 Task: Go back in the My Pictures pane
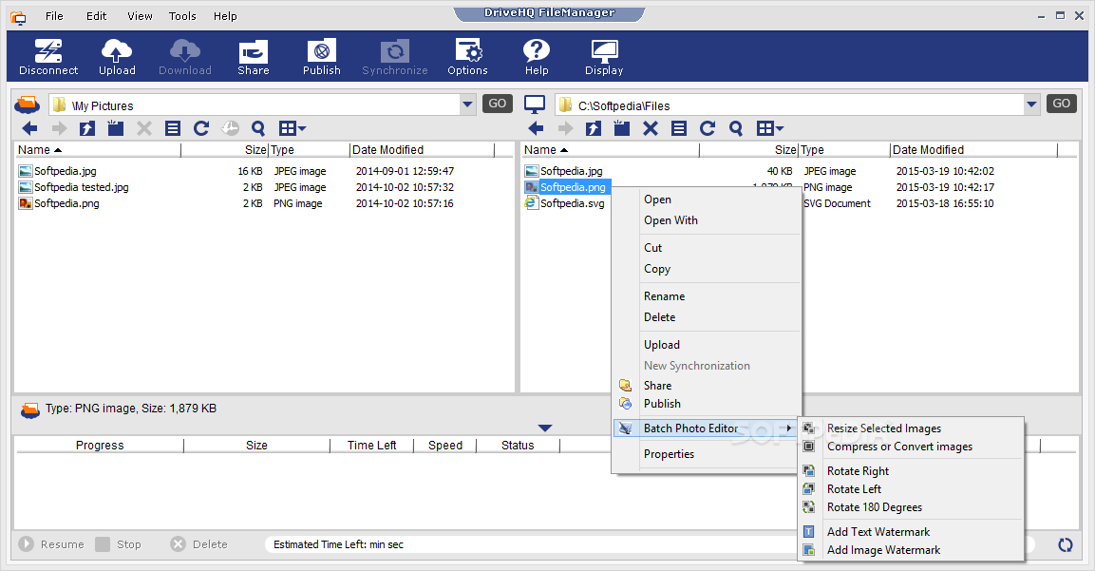(x=30, y=128)
